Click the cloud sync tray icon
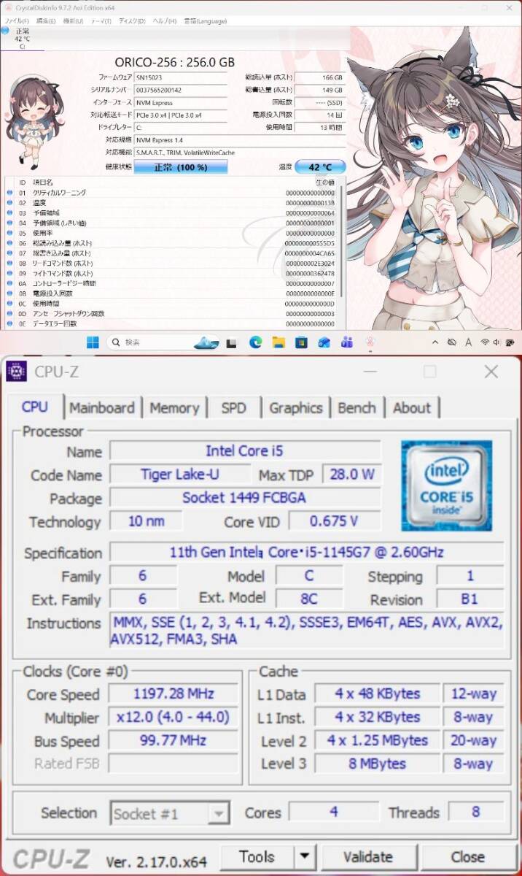The height and width of the screenshot is (876, 522). 452,342
